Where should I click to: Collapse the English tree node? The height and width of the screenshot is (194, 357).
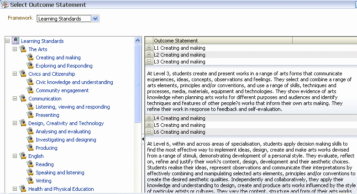click(x=15, y=156)
